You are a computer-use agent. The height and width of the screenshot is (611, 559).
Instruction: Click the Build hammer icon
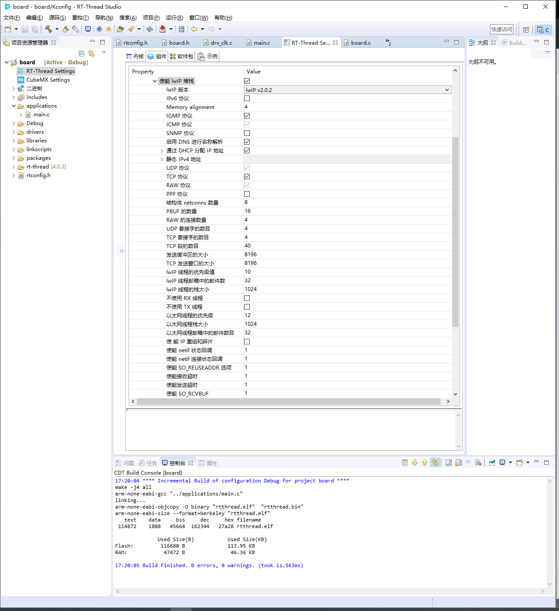coord(48,29)
